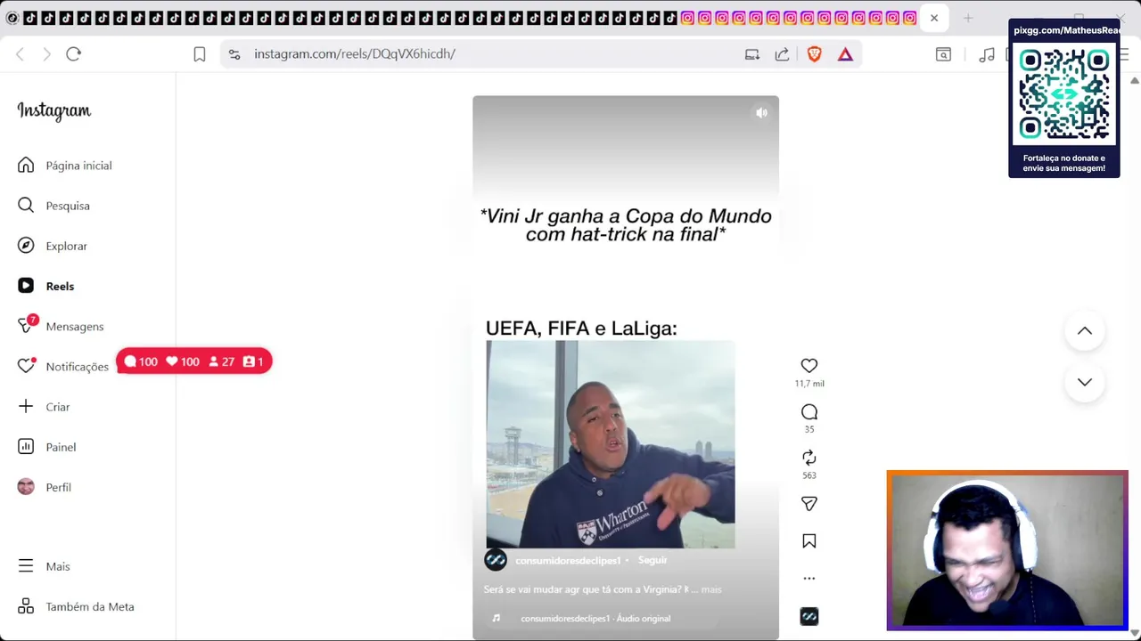Bookmark this page in browser toolbar
This screenshot has width=1141, height=641.
[200, 54]
